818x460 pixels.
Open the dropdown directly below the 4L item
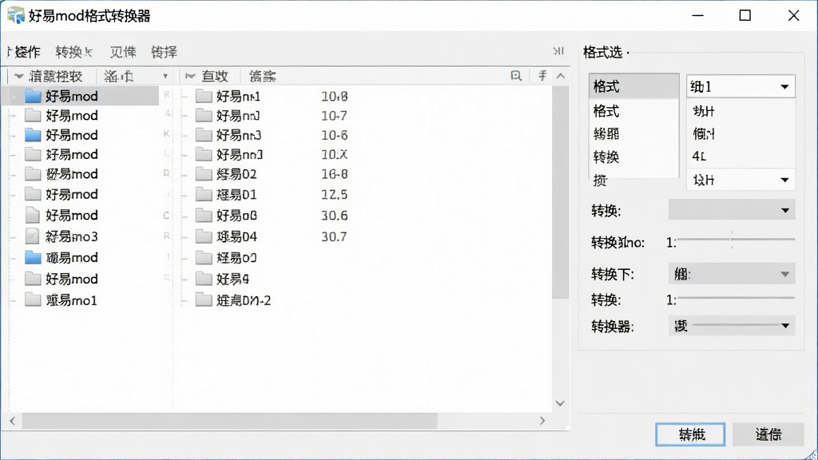741,180
